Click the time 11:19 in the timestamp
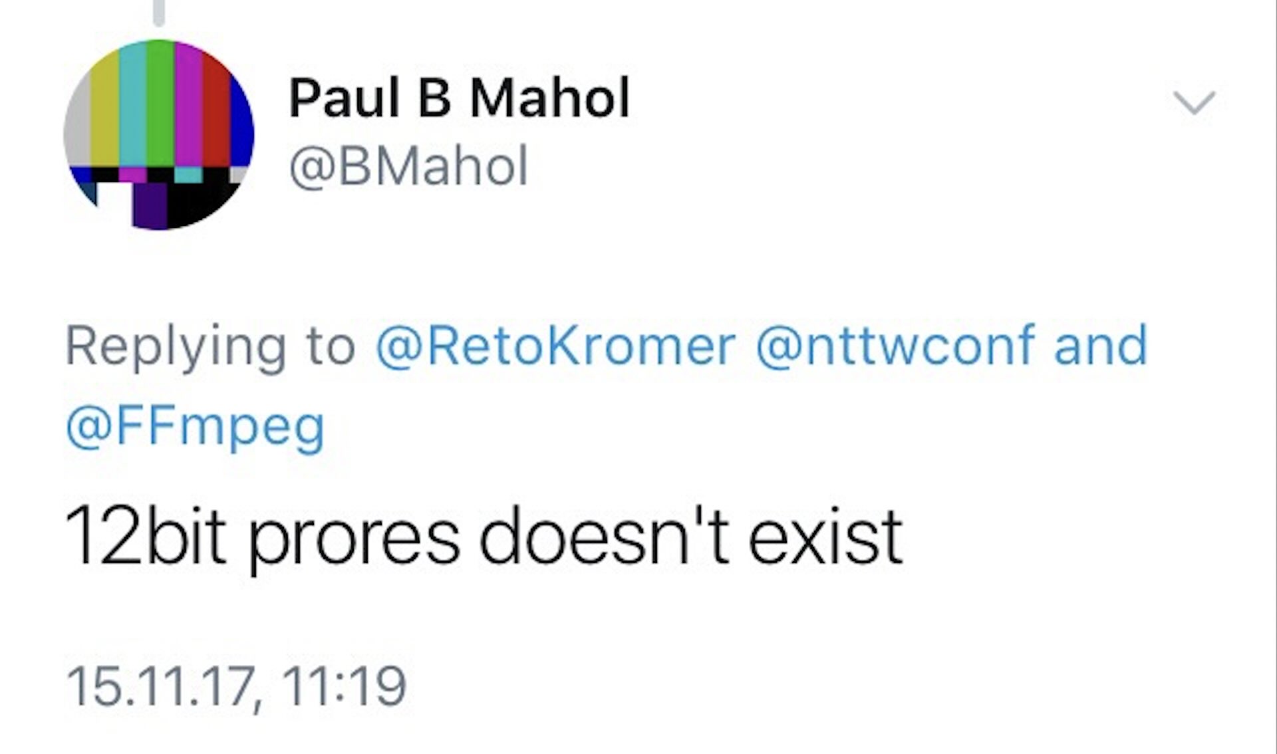This screenshot has width=1277, height=754. (344, 686)
